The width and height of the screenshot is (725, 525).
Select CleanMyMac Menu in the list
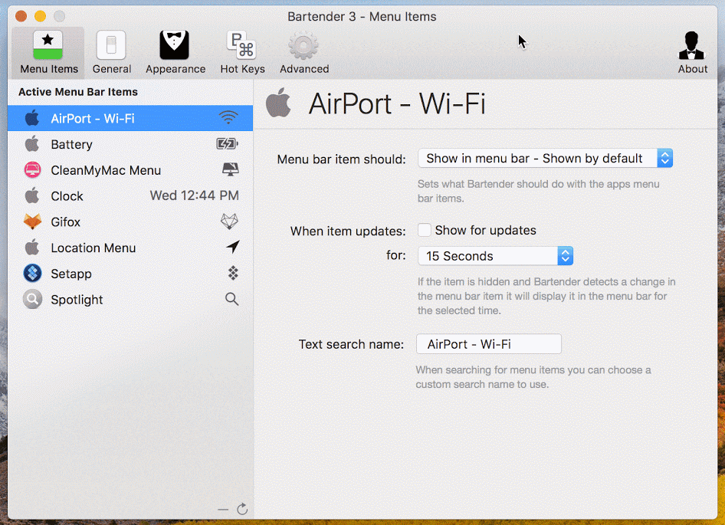click(130, 170)
